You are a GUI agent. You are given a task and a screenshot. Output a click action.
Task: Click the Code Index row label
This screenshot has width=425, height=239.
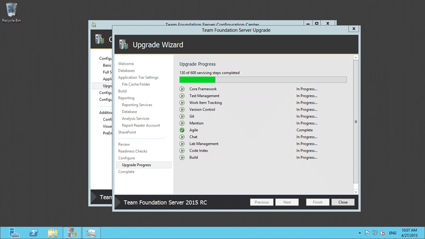[x=199, y=151]
